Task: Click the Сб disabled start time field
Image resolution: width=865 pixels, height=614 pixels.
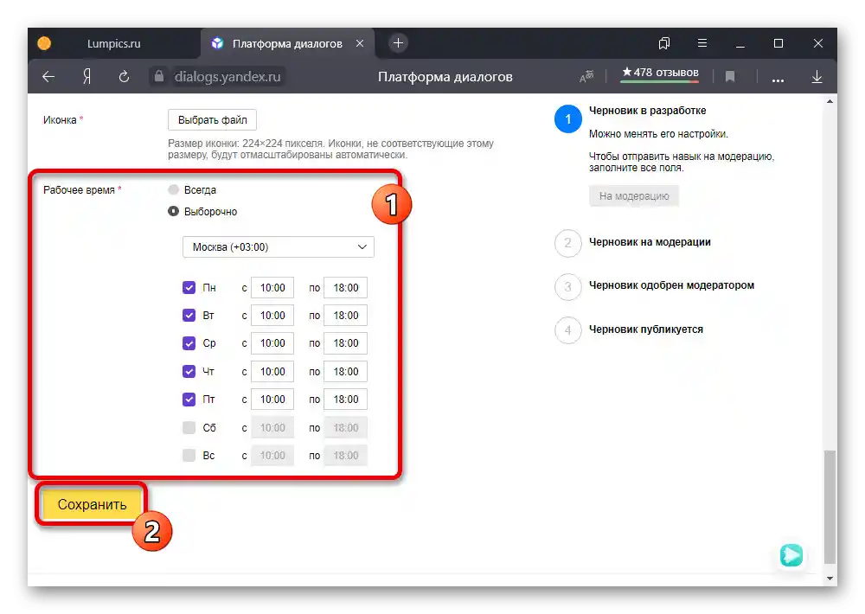Action: tap(272, 427)
